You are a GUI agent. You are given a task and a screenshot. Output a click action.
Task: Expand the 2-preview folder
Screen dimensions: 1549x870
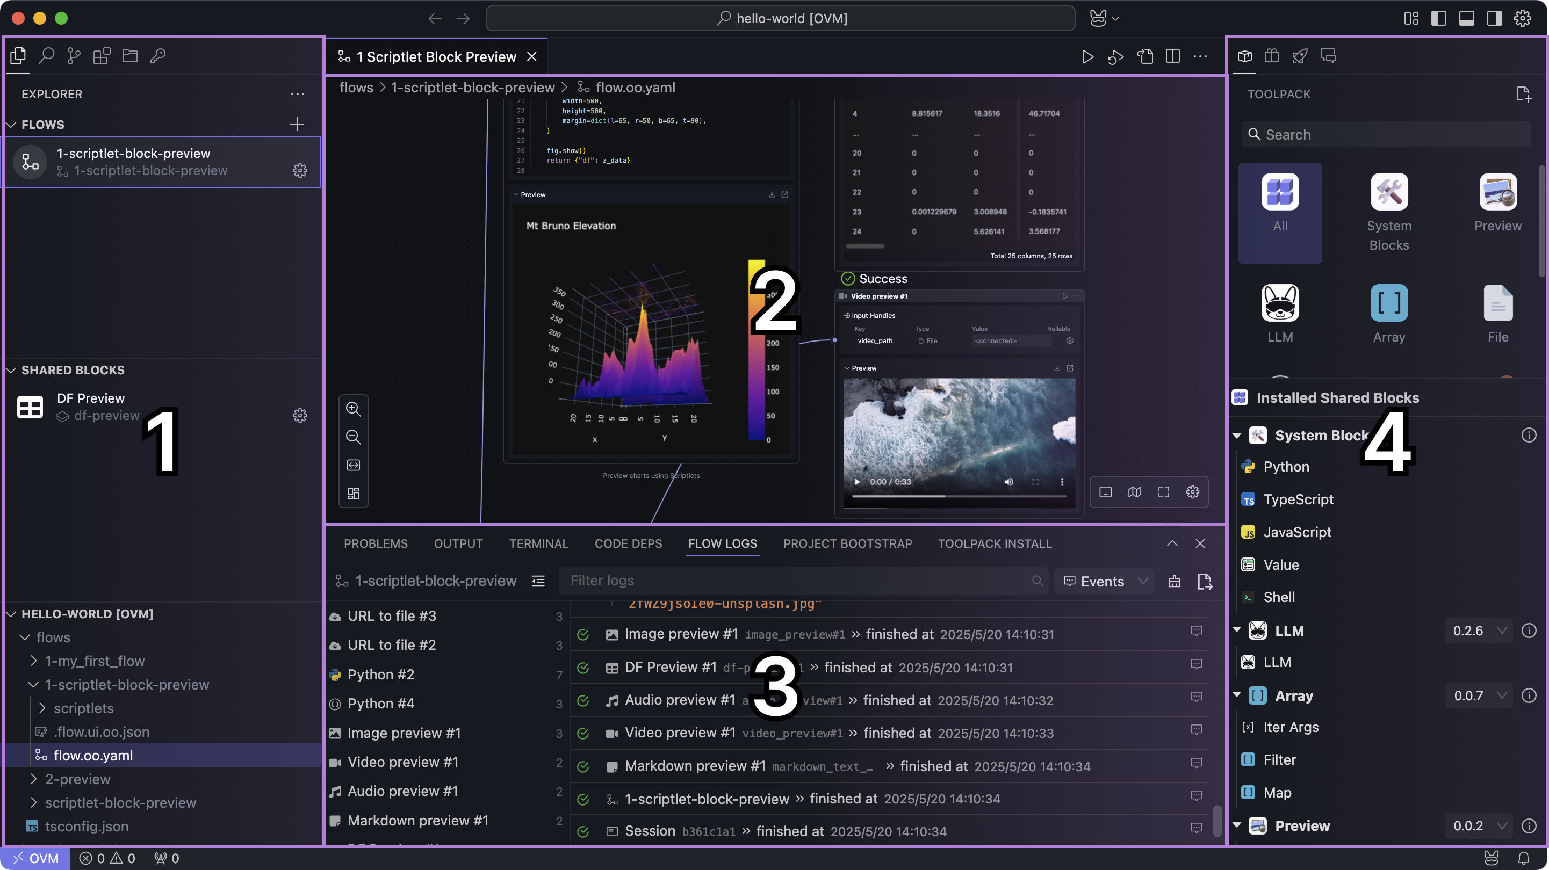click(x=77, y=779)
